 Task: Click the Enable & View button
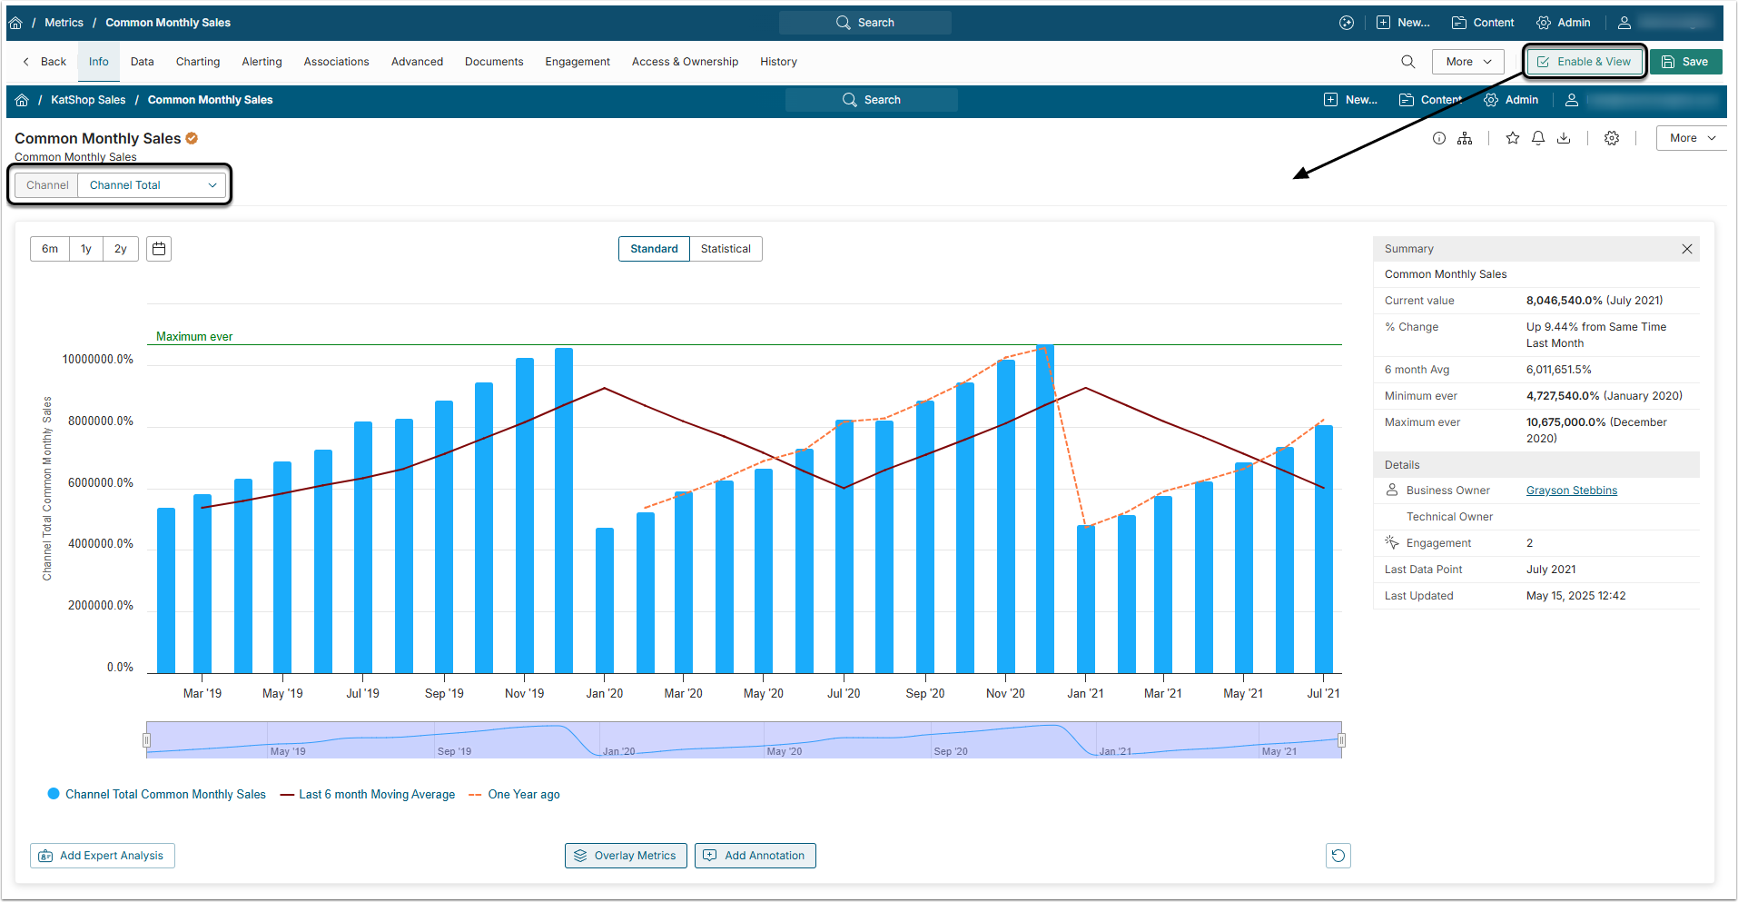[1585, 62]
